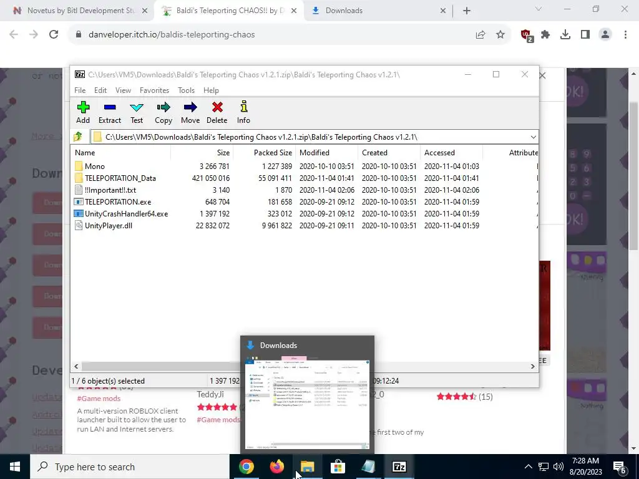The image size is (639, 479).
Task: Open the File menu in 7-Zip
Action: click(80, 90)
